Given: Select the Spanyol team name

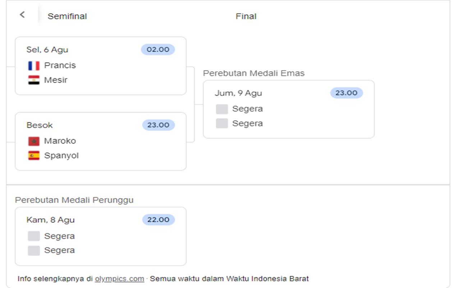Looking at the screenshot, I should tap(61, 156).
